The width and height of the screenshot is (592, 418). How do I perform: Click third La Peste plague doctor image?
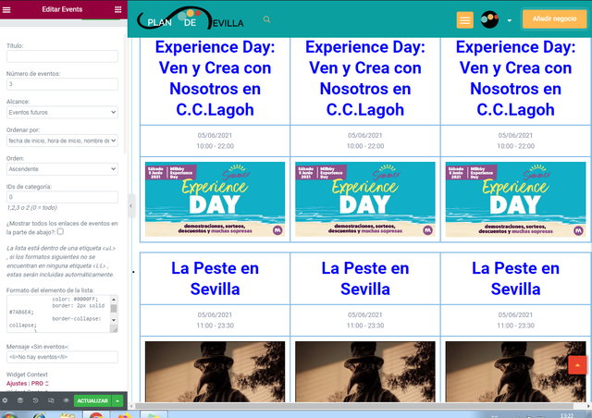(515, 372)
